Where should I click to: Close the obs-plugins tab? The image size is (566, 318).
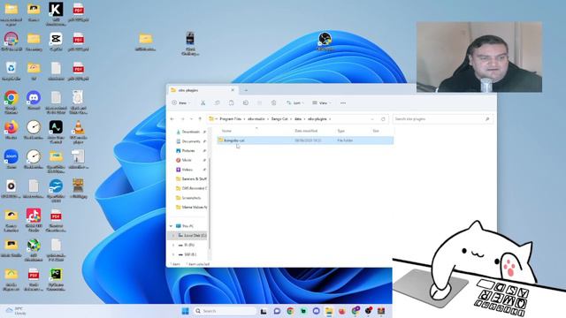click(233, 90)
